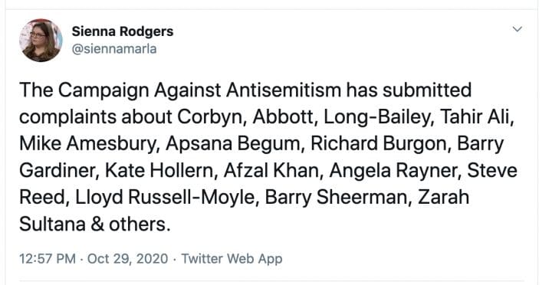Click 'Lloyd Russell-Moyle' in the tweet text
This screenshot has height=285, width=552.
point(164,198)
